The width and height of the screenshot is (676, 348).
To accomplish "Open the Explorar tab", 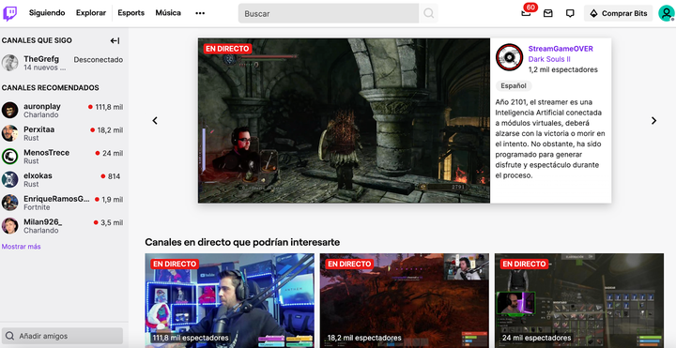I will (91, 13).
